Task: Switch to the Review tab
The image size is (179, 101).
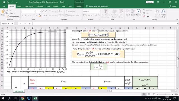Action: (x=56, y=6)
